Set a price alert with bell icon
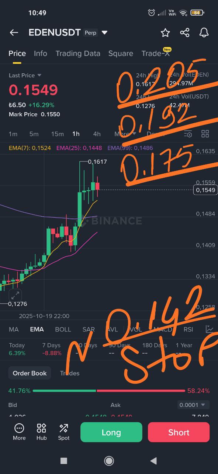Image resolution: width=218 pixels, height=474 pixels. 204,33
